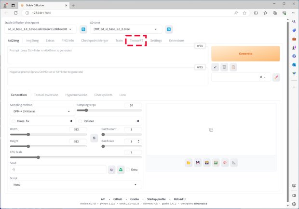
Task: Swap width and height values
Action: [94, 138]
